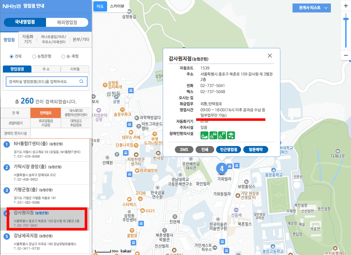Switch to 국내영업점 toggle
The height and width of the screenshot is (255, 351).
[x=25, y=22]
